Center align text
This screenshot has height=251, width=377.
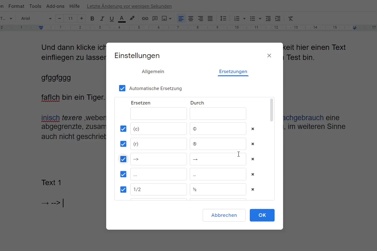(x=191, y=19)
